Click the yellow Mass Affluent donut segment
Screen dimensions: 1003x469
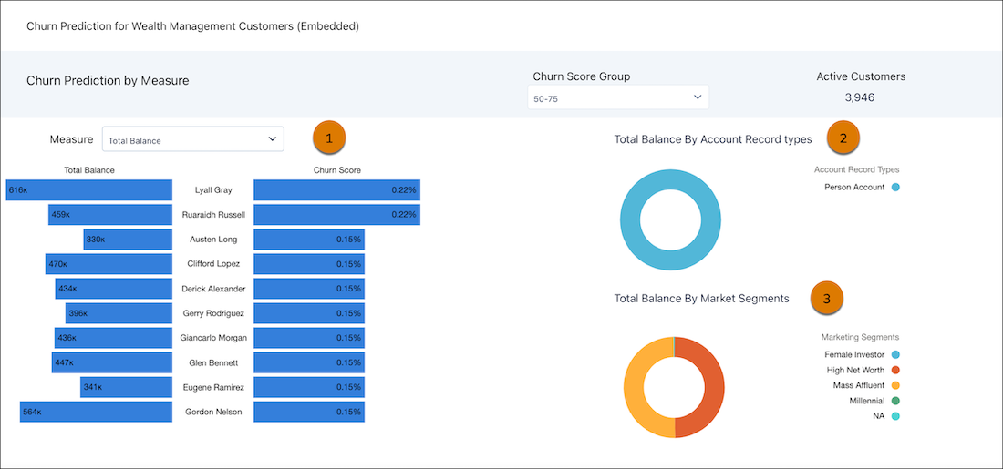point(634,387)
